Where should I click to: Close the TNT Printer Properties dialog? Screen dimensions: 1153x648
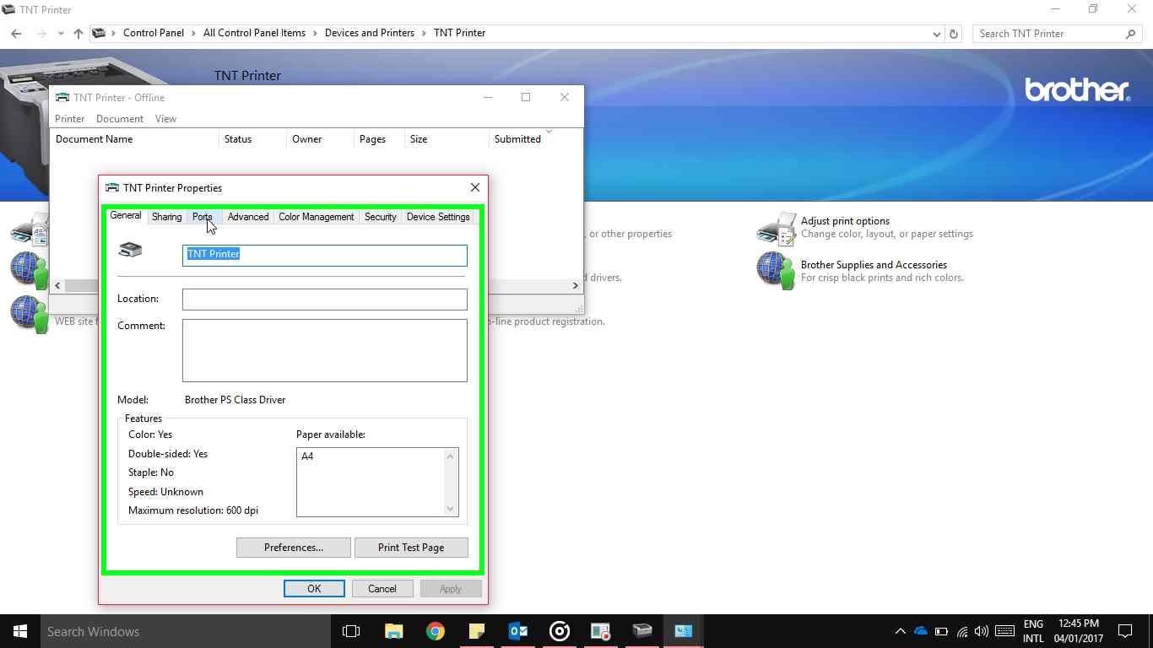(x=475, y=187)
